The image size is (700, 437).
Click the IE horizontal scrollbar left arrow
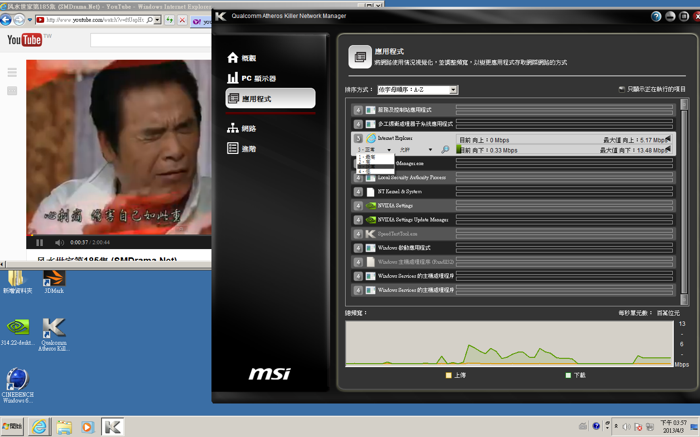point(2,264)
